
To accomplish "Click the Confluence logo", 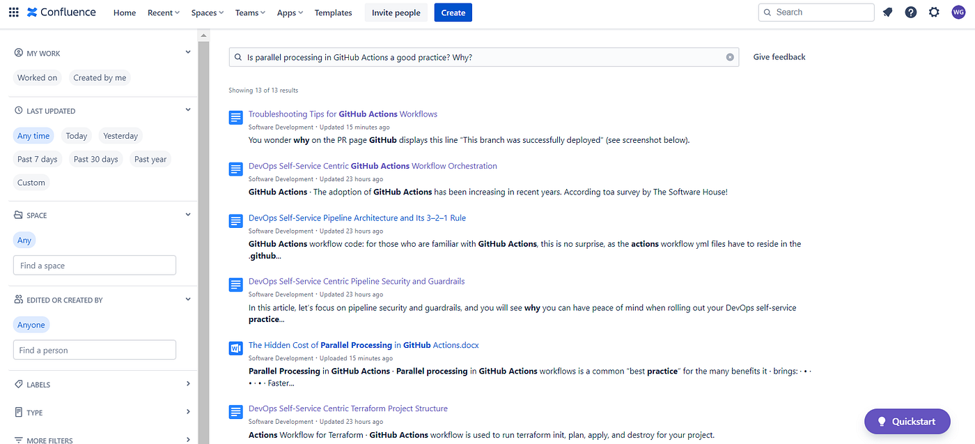I will (x=60, y=11).
